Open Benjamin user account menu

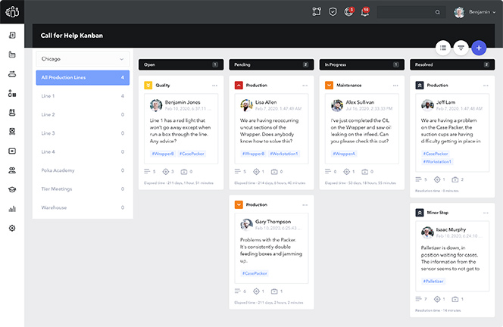476,12
